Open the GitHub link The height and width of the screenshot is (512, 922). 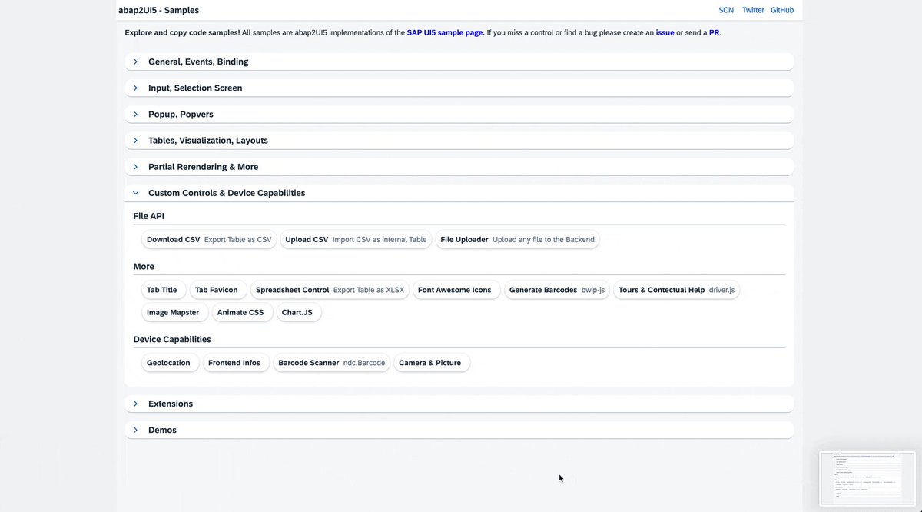(782, 10)
